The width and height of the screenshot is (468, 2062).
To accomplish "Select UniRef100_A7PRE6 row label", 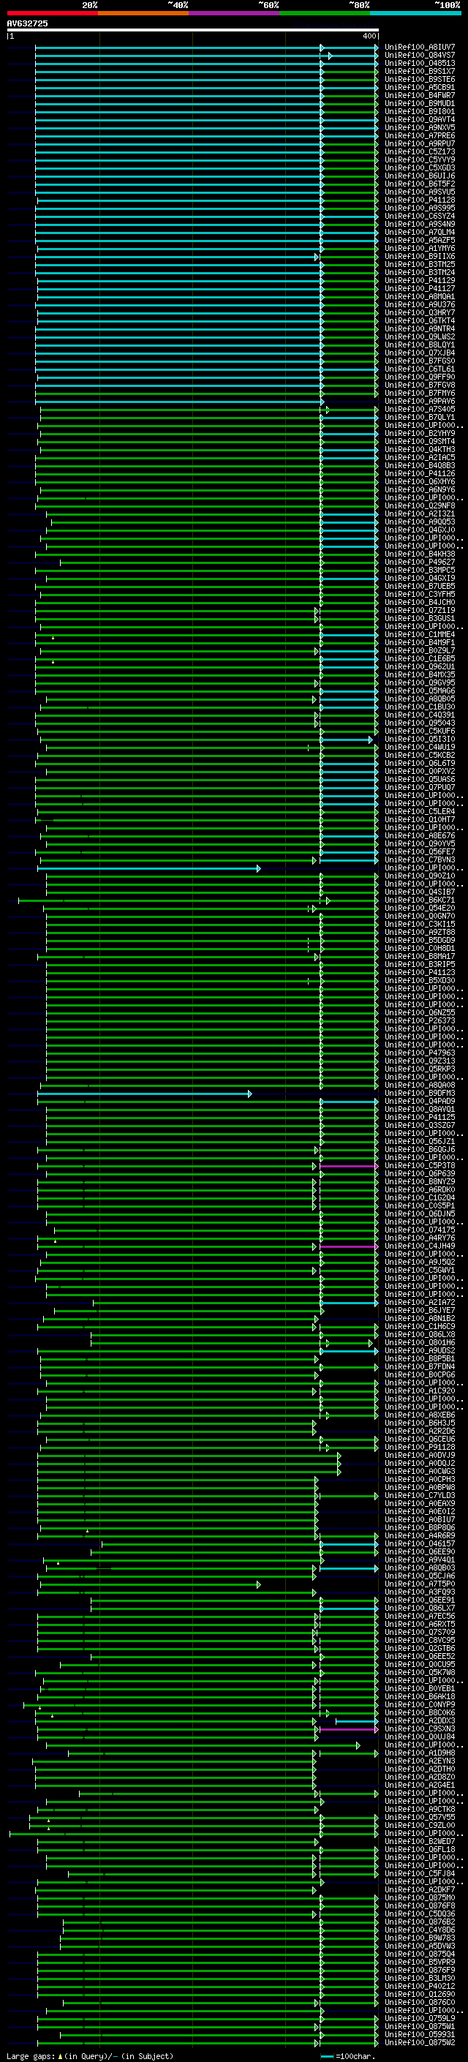I will pos(420,136).
